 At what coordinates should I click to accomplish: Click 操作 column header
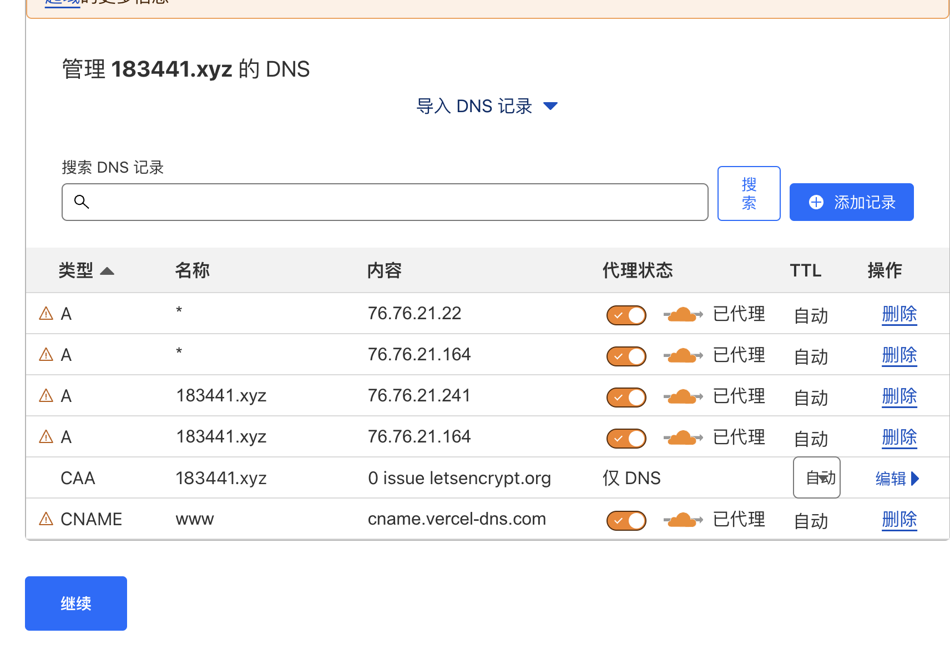(885, 270)
